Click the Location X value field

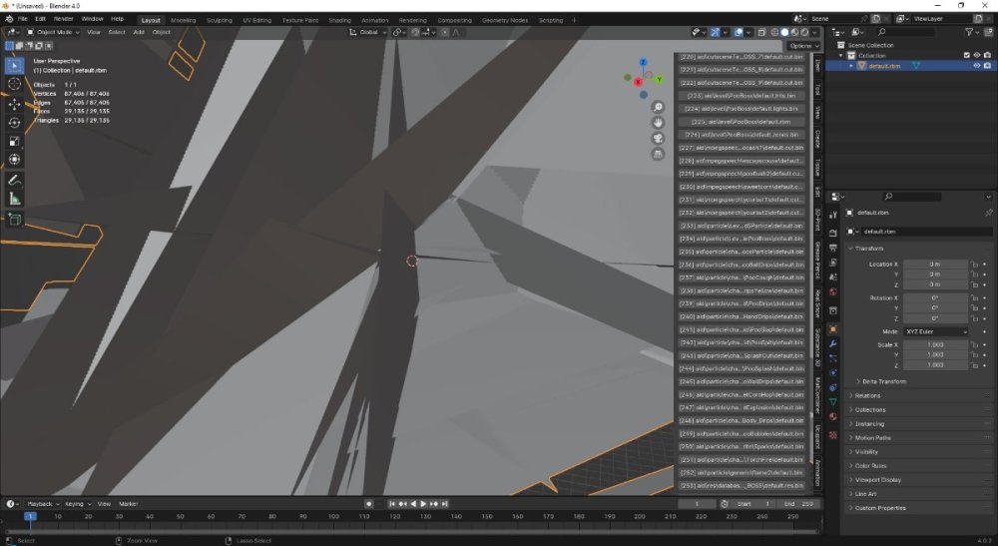pyautogui.click(x=935, y=265)
